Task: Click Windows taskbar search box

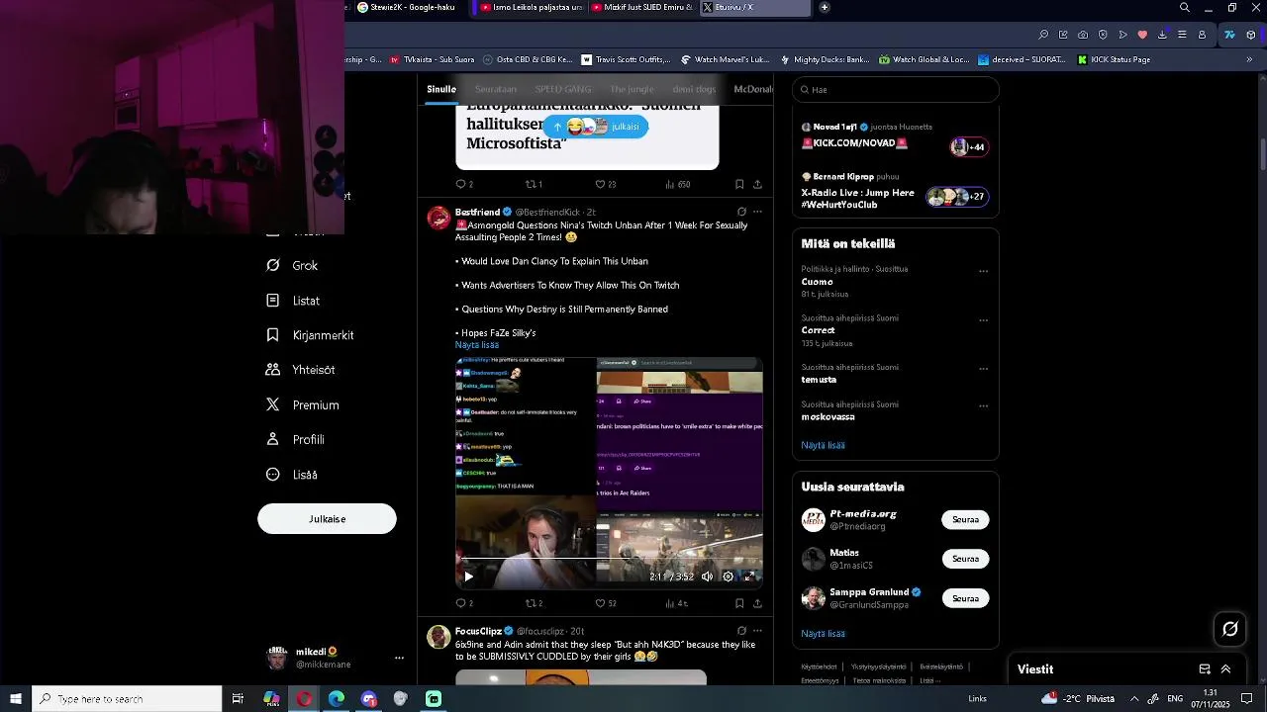Action: 127,699
